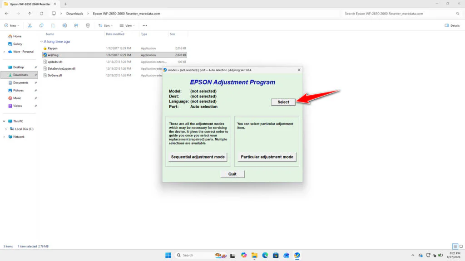
Task: Click the Rename icon in Explorer toolbar
Action: pyautogui.click(x=64, y=25)
